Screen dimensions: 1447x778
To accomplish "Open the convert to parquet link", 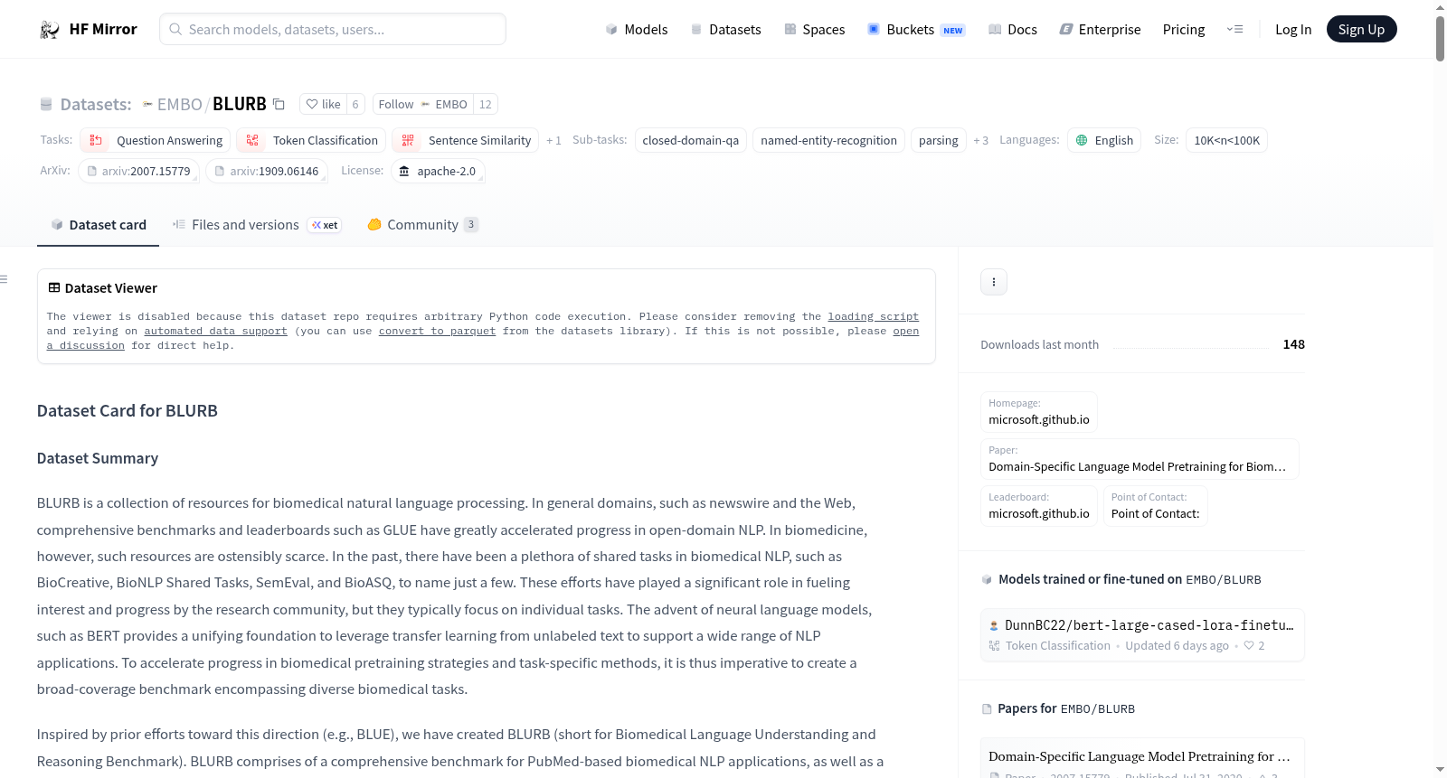I will [x=437, y=332].
